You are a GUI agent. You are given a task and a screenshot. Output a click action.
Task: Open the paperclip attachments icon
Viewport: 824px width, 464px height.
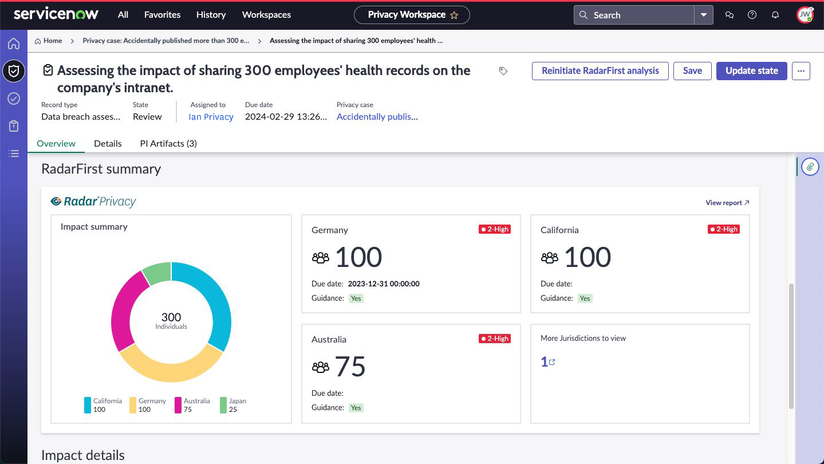click(x=810, y=167)
